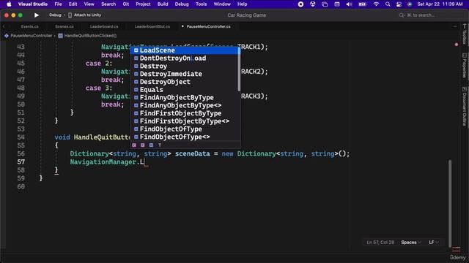Viewport: 469px width, 263px height.
Task: Select the Equals completion item
Action: [x=185, y=89]
